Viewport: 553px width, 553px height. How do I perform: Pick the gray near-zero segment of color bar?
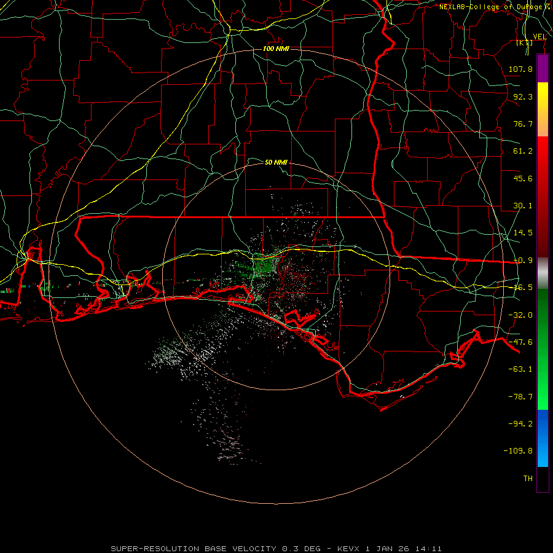pyautogui.click(x=543, y=273)
